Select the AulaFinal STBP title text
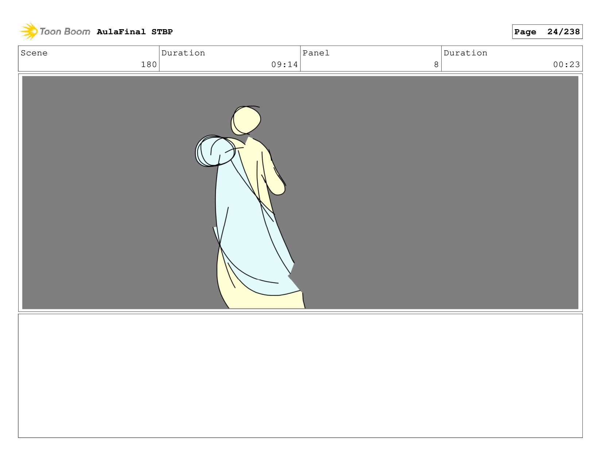Screen dimensions: 601x465 [135, 32]
